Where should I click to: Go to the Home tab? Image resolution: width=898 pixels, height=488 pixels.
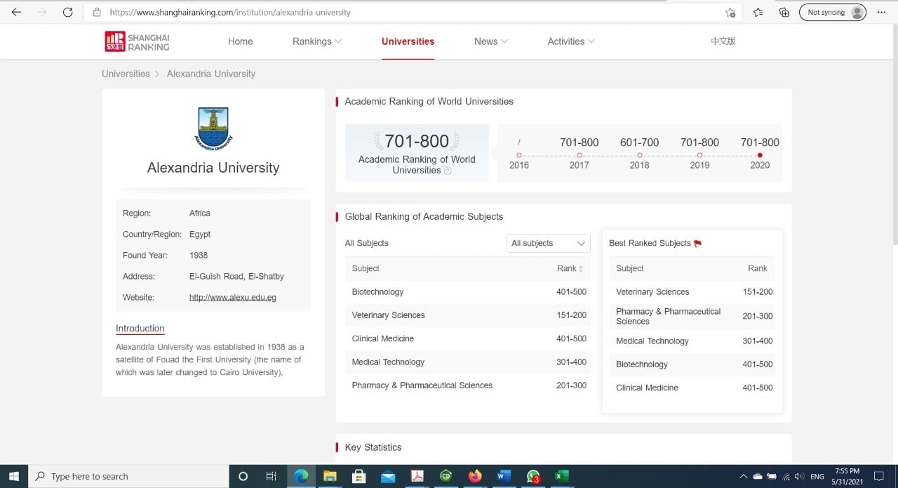(240, 41)
